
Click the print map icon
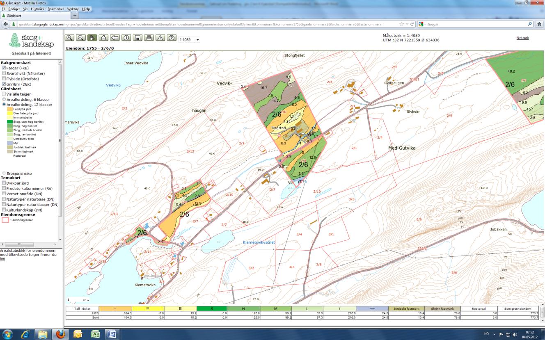click(x=149, y=38)
